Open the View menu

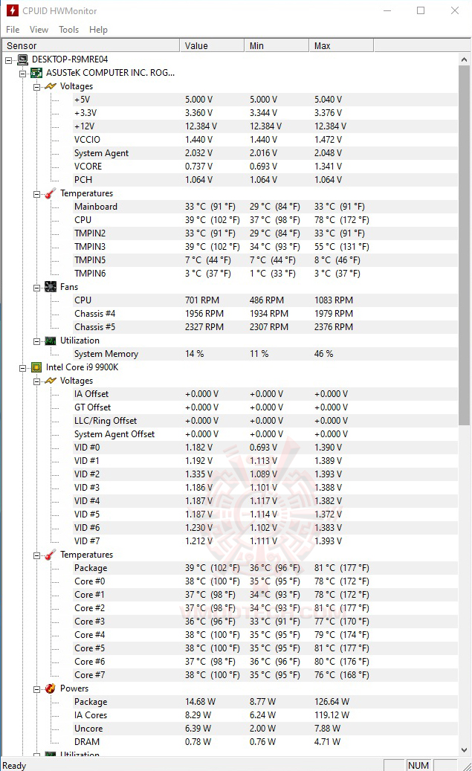tap(39, 30)
